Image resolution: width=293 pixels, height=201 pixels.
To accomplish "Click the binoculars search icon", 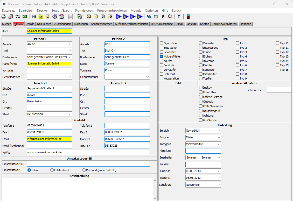I will tap(34, 17).
